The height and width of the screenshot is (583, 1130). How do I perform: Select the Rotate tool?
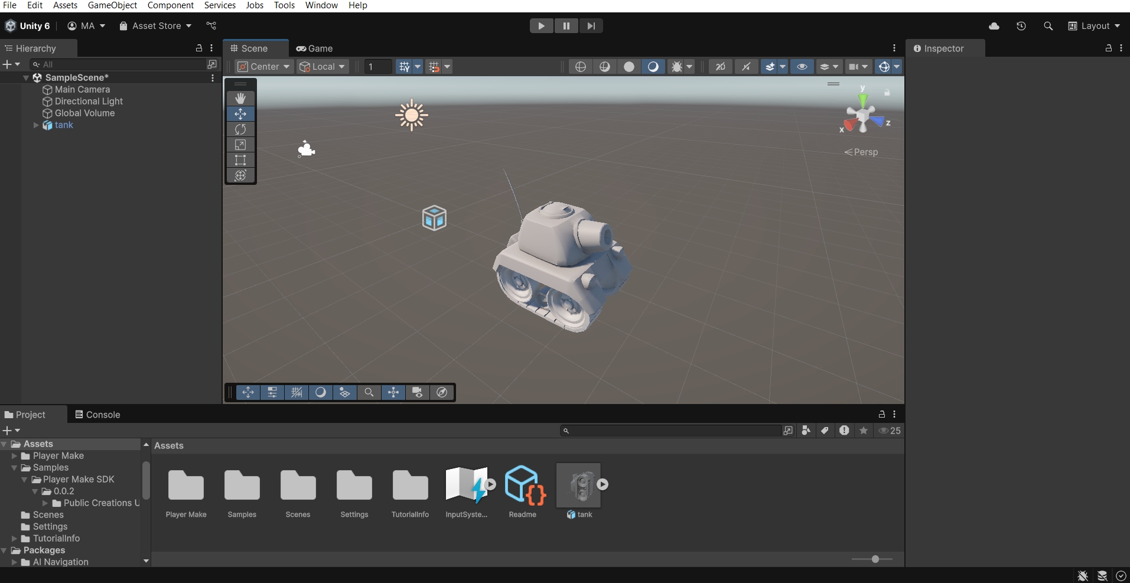[x=240, y=129]
